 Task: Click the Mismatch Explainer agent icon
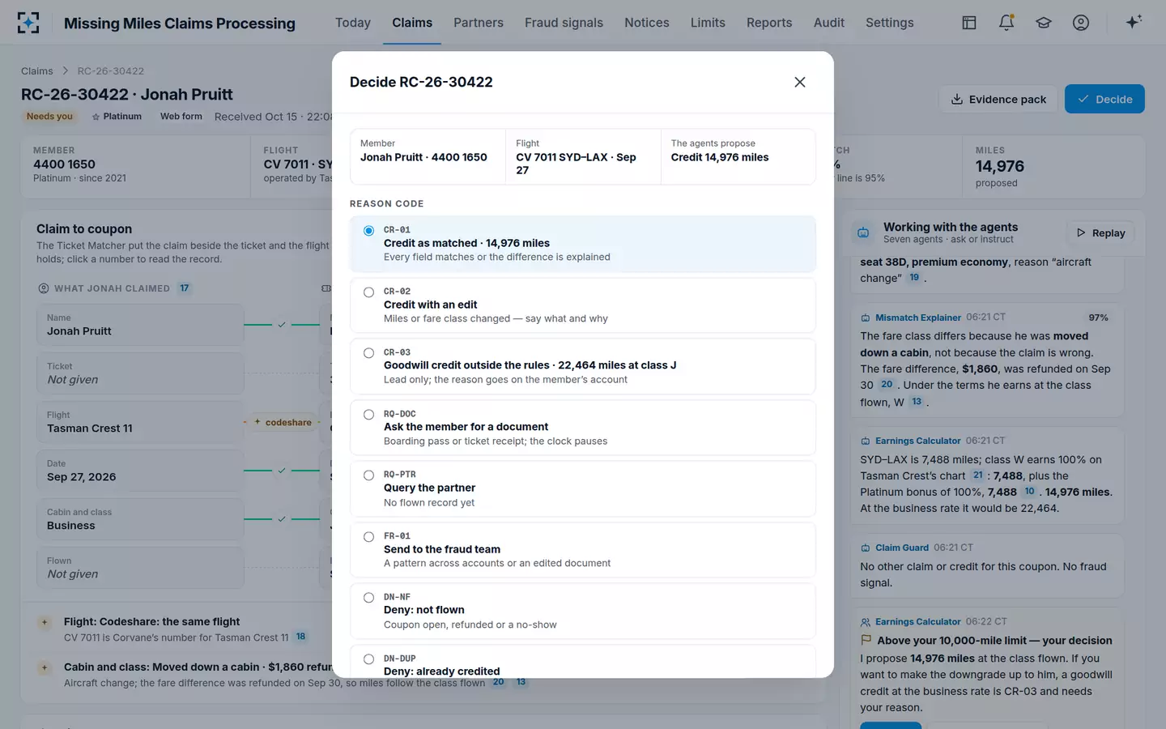[865, 318]
